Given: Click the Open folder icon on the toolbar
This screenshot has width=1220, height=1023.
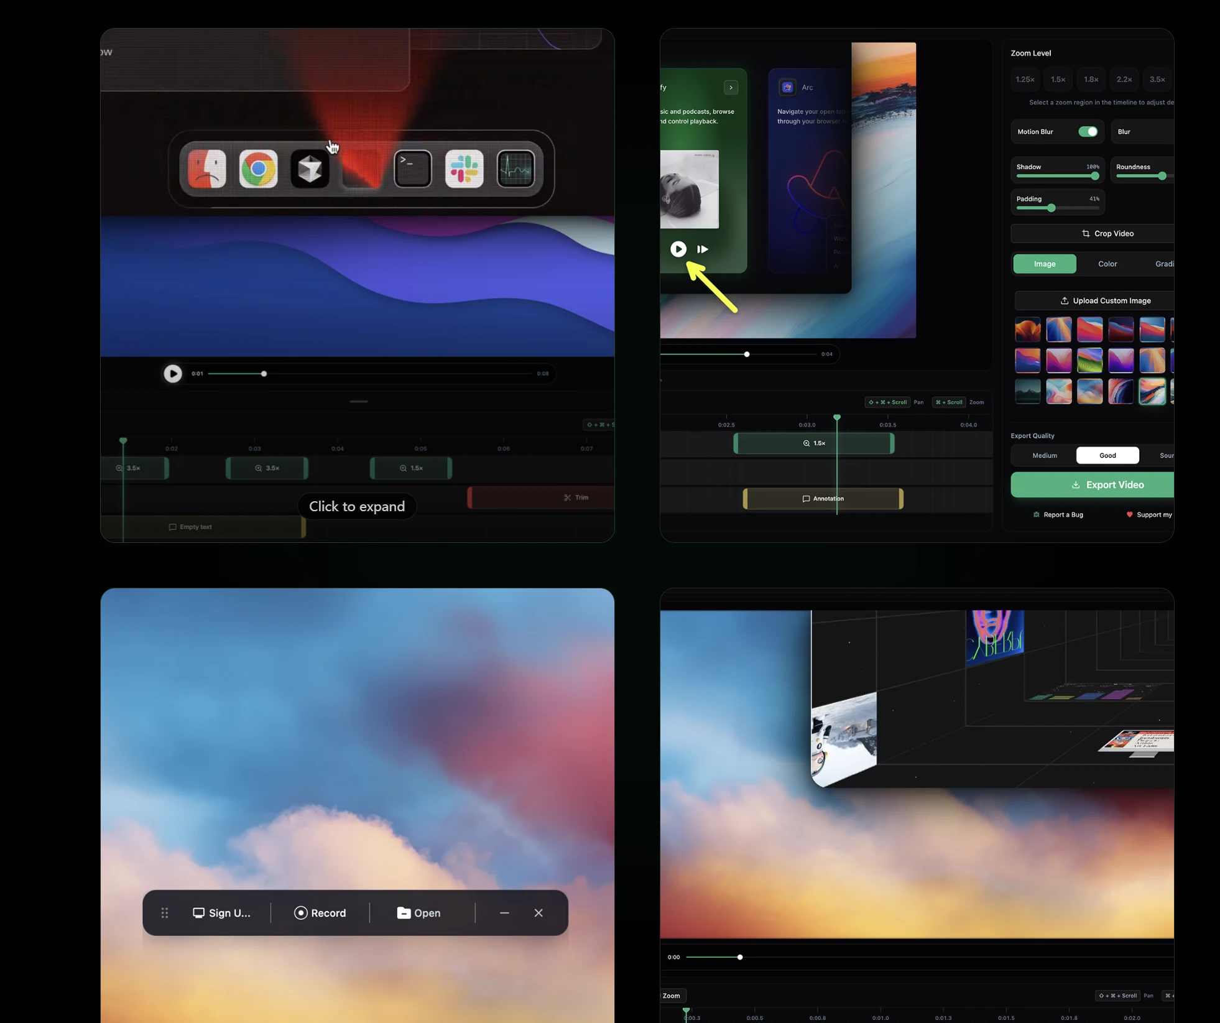Looking at the screenshot, I should click(405, 912).
